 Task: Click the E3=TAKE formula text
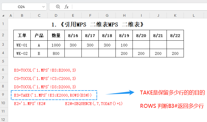53,95
